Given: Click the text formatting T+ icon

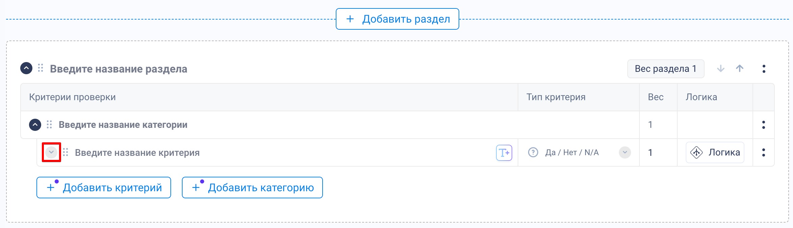Looking at the screenshot, I should click(x=504, y=153).
